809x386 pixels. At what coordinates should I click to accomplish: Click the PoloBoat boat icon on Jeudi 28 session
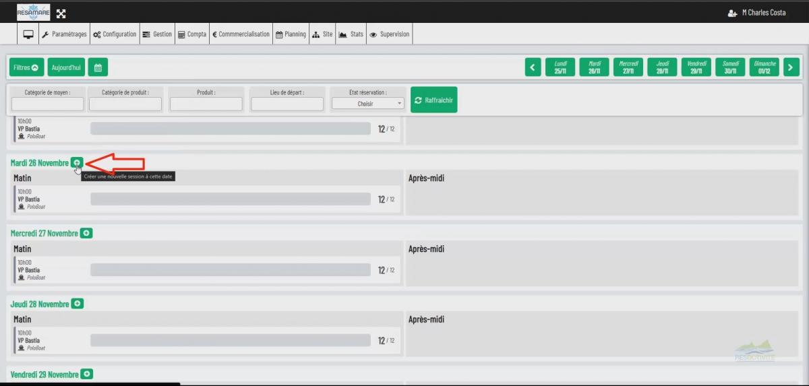click(21, 348)
